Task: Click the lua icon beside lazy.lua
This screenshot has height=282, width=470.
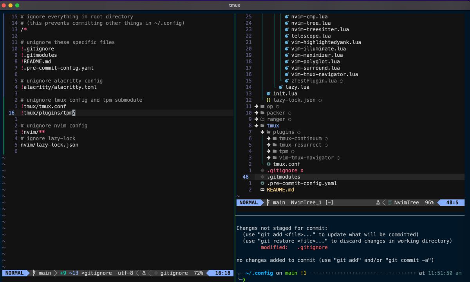Action: 281,87
